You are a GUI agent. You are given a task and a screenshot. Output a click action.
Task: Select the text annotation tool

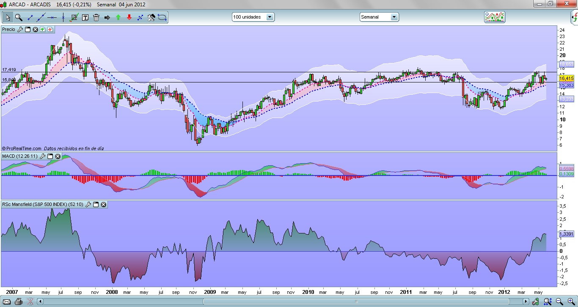click(85, 17)
